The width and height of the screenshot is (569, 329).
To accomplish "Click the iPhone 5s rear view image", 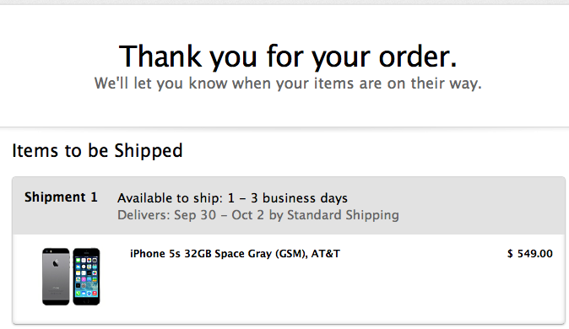I will 56,277.
